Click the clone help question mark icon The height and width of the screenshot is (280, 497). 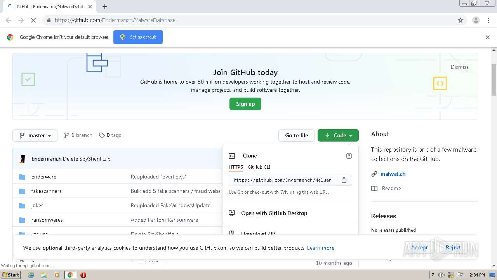point(349,156)
